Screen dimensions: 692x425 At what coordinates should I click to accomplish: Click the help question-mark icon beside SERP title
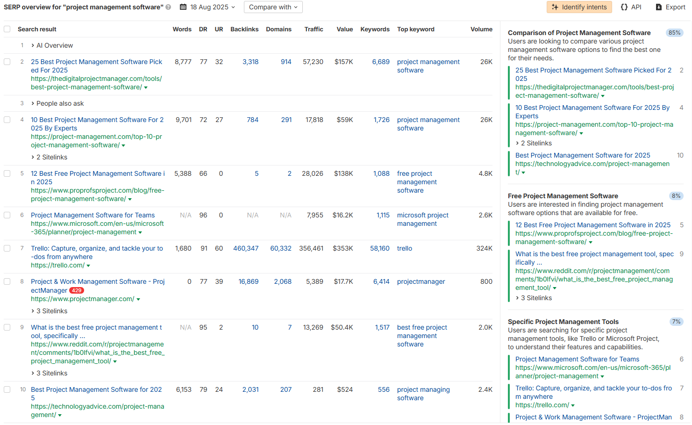(x=168, y=7)
